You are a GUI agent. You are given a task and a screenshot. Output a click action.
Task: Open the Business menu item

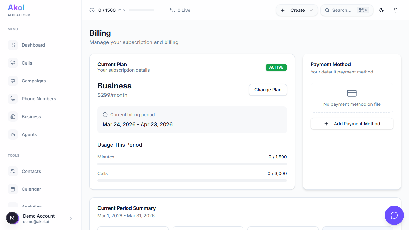(x=31, y=117)
